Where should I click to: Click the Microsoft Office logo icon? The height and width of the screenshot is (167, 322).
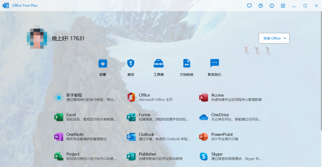click(131, 97)
